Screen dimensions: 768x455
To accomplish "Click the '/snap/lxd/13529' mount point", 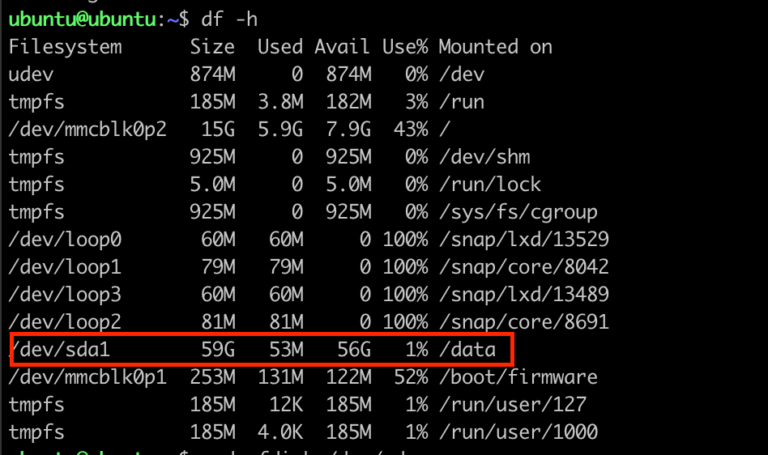I will [x=524, y=240].
